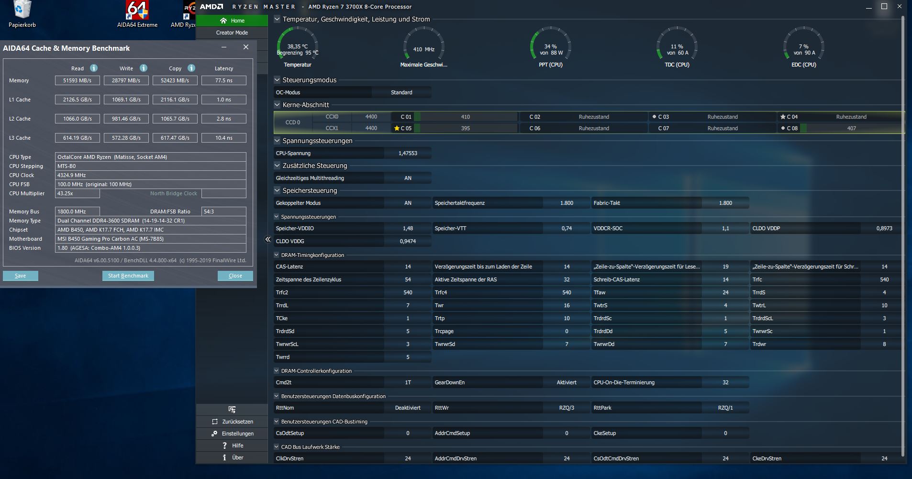This screenshot has height=479, width=912.
Task: Click the CPU-Spannung value 1,47553
Action: 408,153
